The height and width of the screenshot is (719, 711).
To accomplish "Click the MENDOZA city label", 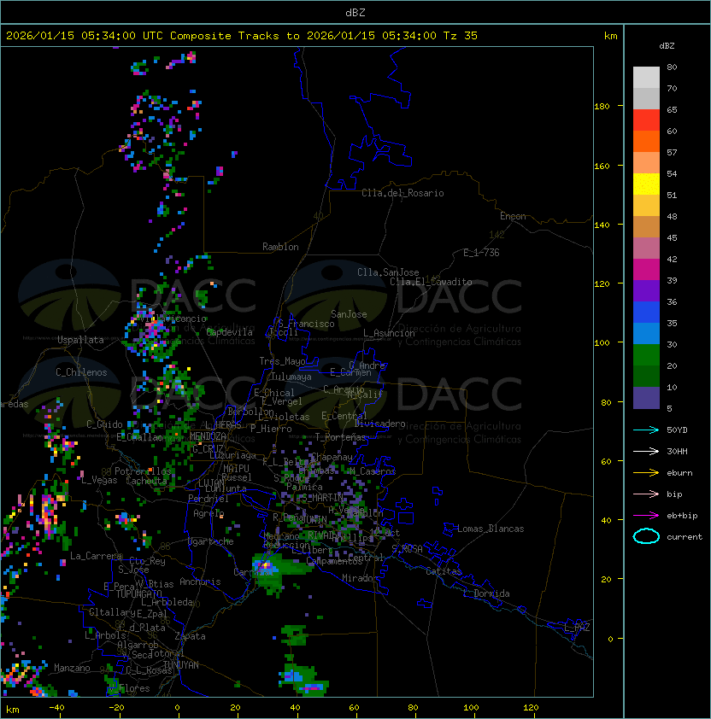I will point(208,435).
